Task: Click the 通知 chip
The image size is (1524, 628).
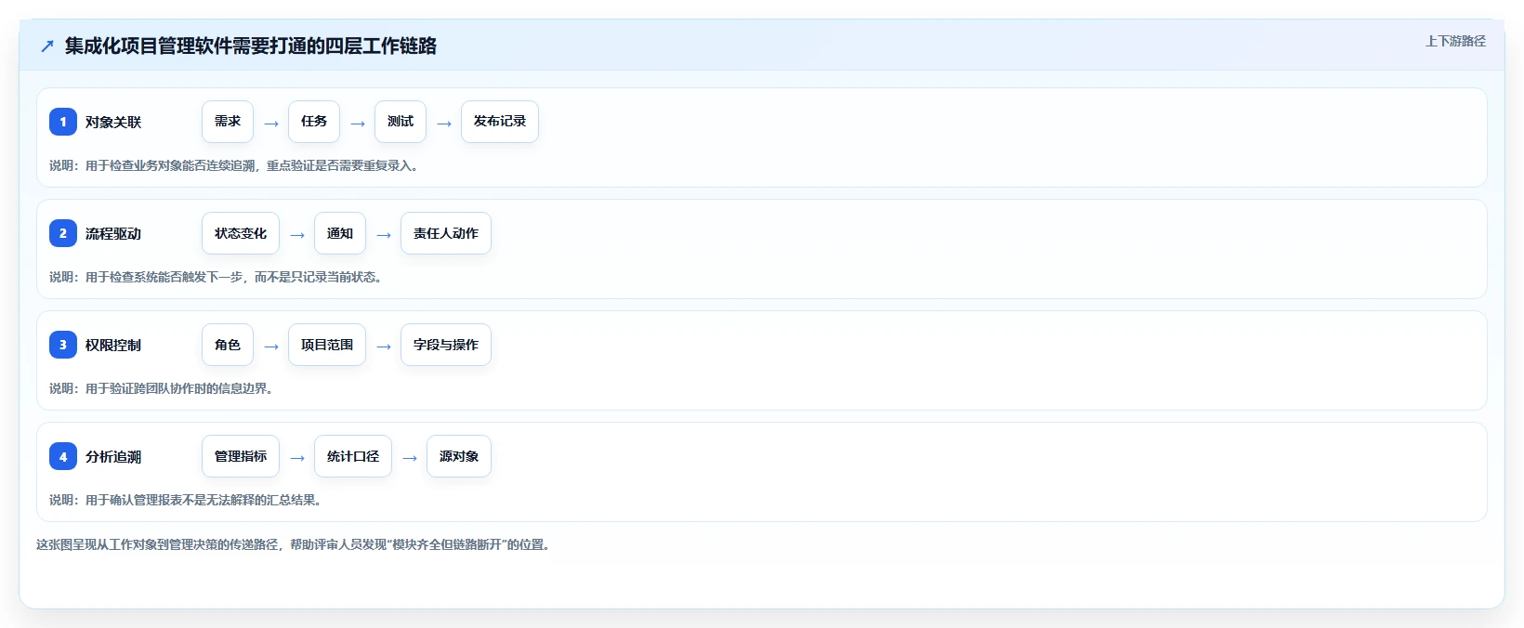Action: coord(340,233)
